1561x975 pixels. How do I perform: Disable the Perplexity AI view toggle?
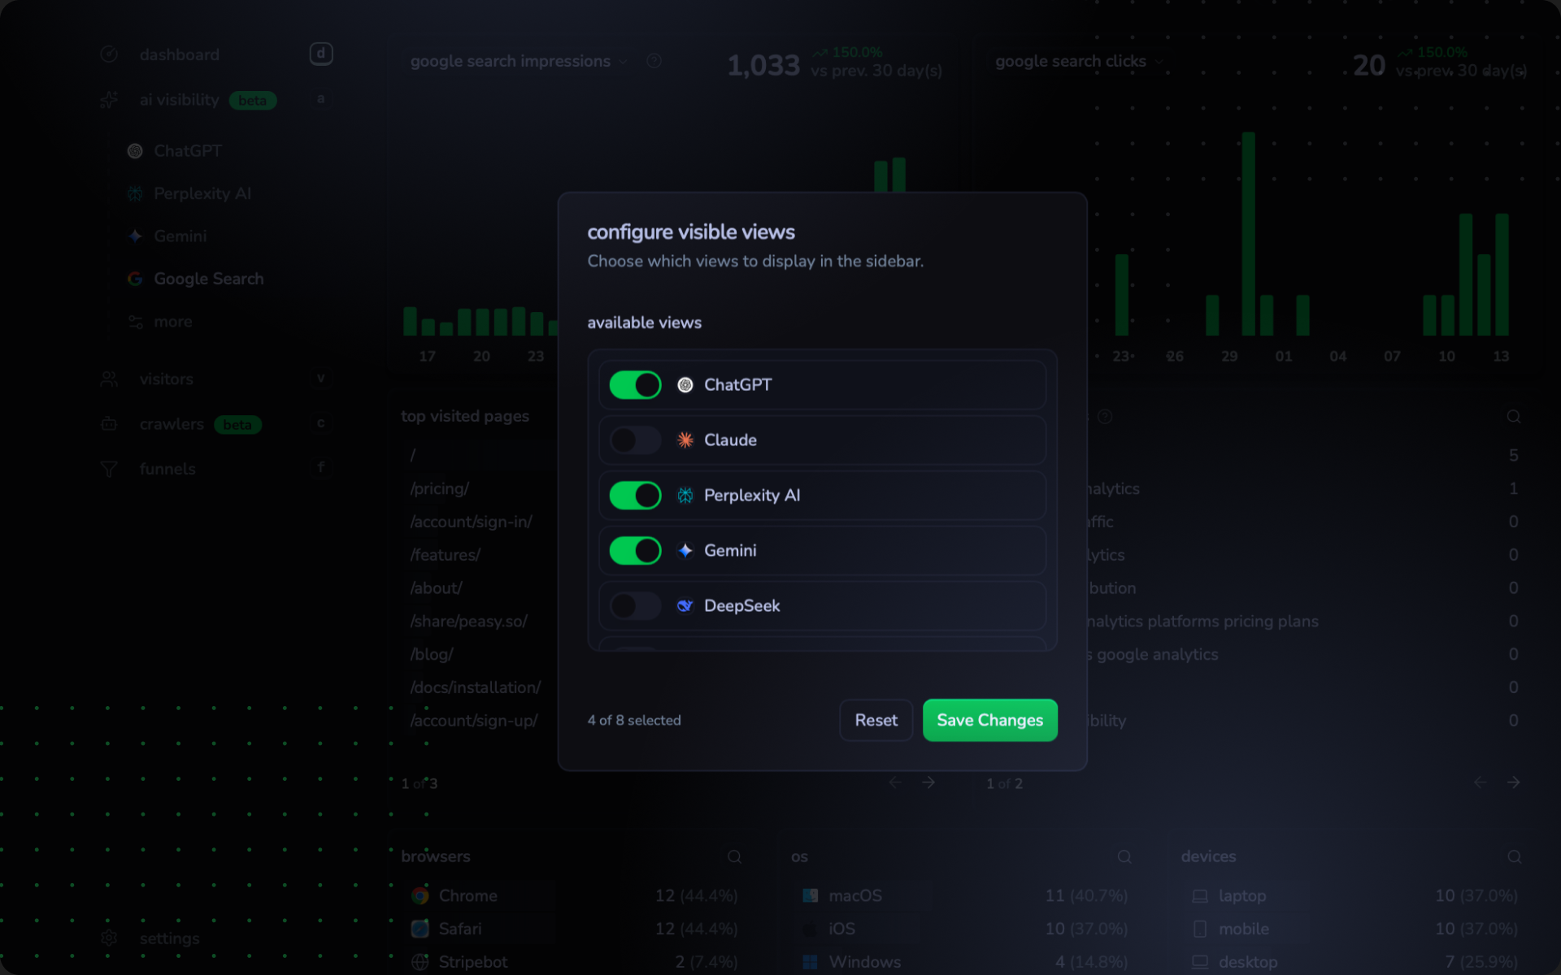(x=635, y=496)
